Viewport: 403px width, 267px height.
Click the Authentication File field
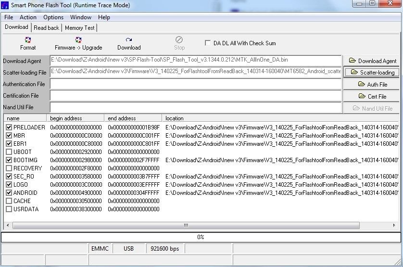tap(196, 84)
